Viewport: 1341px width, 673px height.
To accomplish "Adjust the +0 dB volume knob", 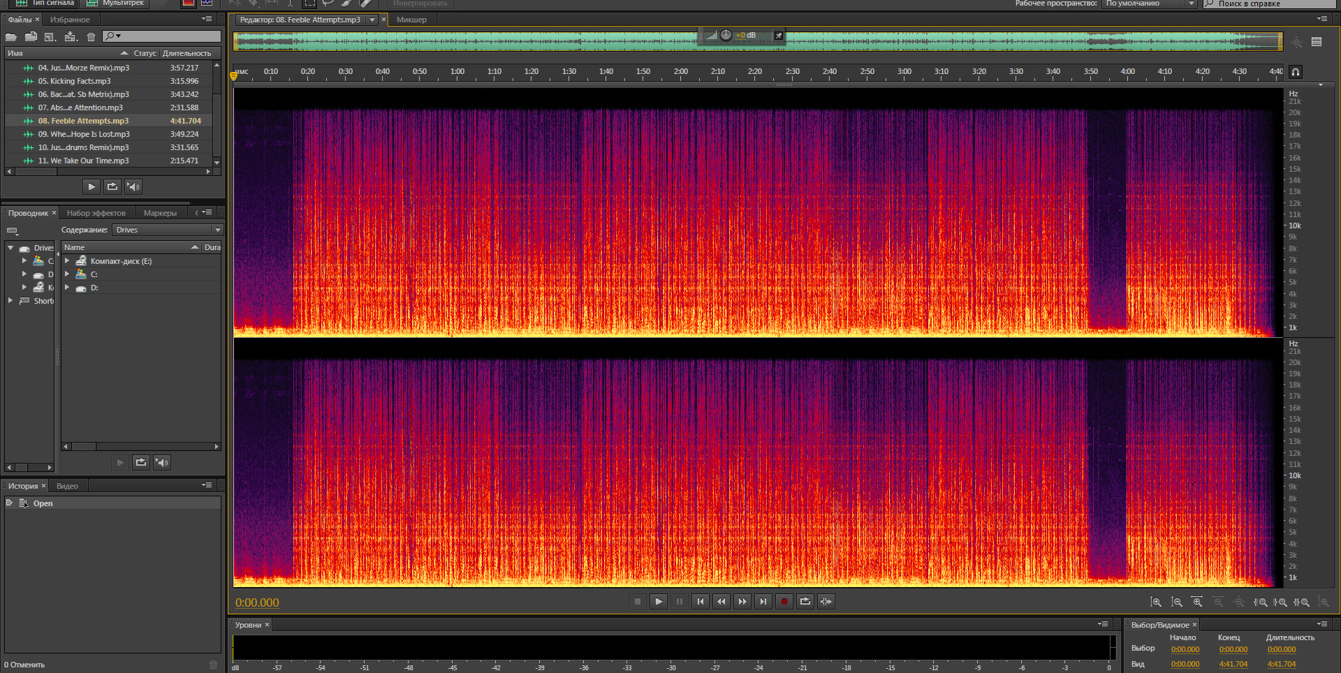I will pyautogui.click(x=726, y=35).
